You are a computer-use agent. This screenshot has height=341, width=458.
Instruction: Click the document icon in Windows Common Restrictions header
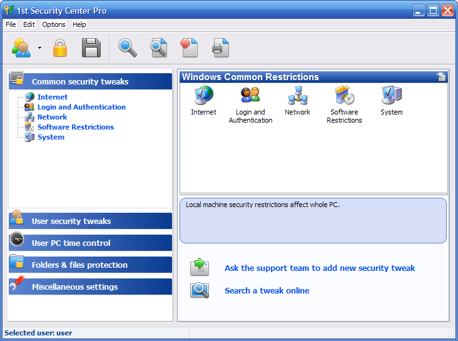[x=441, y=77]
